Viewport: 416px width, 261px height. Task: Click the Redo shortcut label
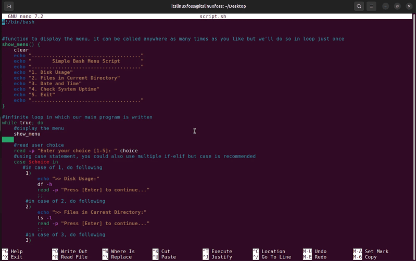click(320, 257)
